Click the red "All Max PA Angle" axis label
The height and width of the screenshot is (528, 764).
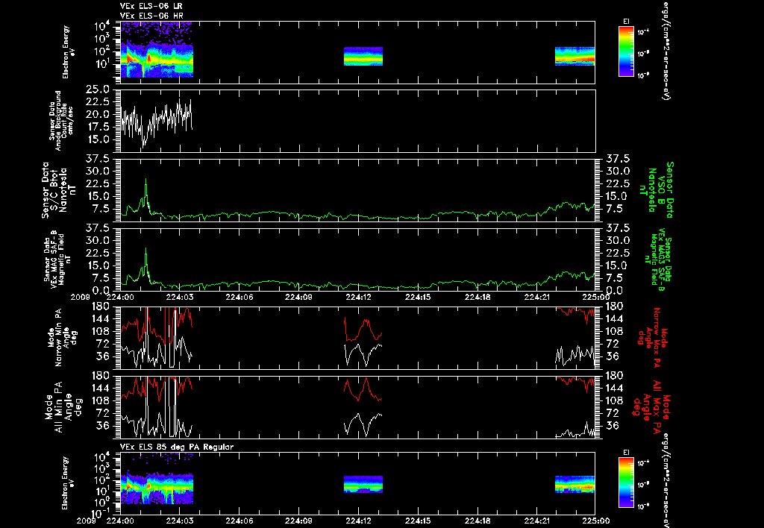coord(651,406)
